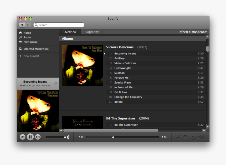This screenshot has width=226, height=165.
Task: Skip to the previous track
Action: [23, 137]
